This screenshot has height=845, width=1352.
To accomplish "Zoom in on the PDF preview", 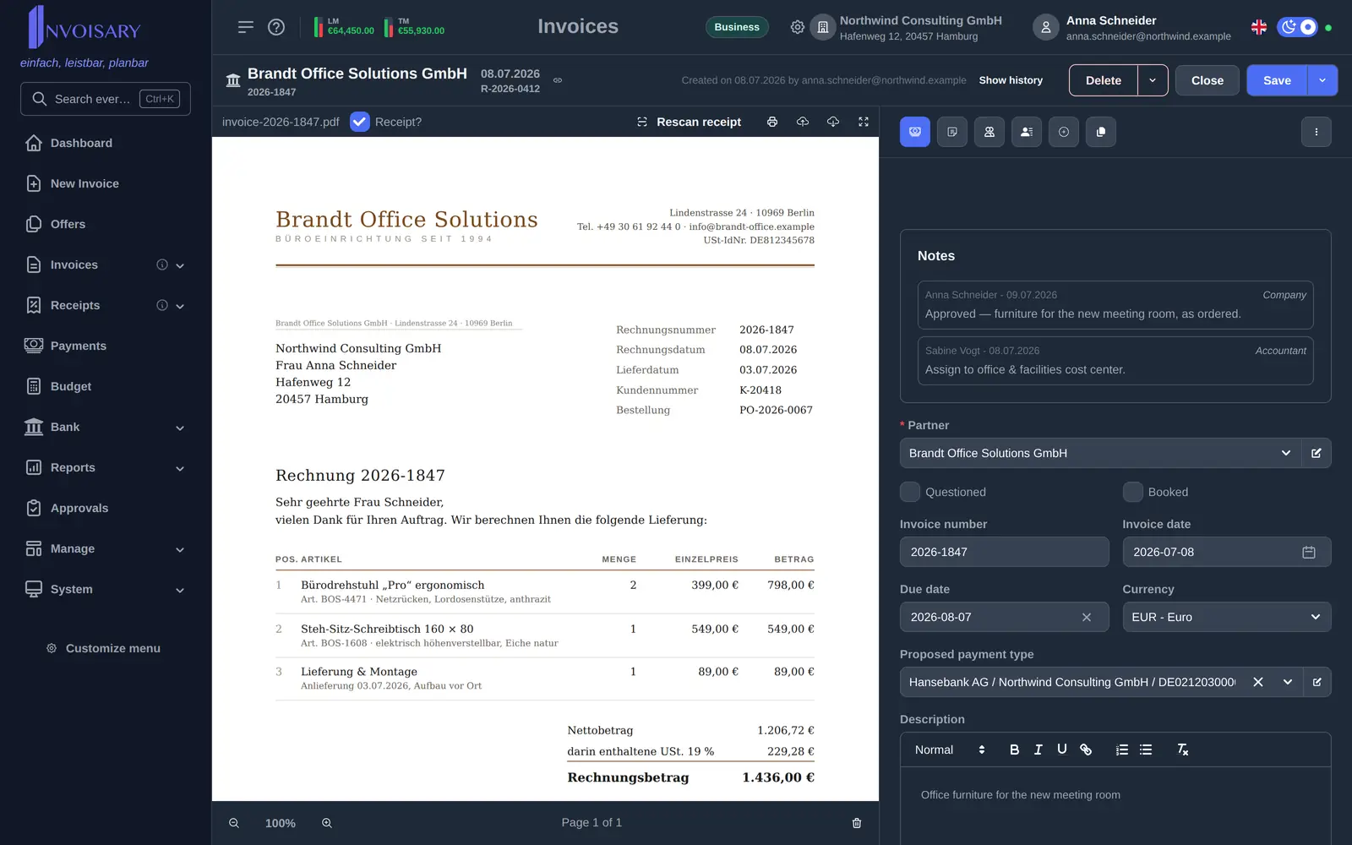I will click(327, 823).
